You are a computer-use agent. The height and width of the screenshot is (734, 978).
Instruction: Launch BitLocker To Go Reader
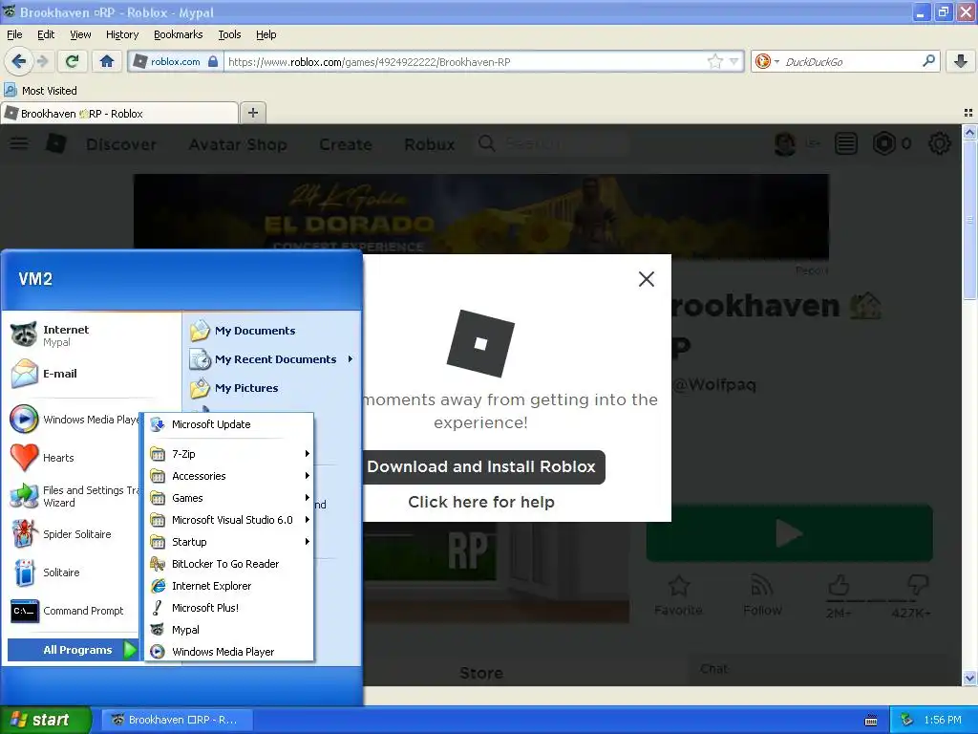tap(229, 564)
